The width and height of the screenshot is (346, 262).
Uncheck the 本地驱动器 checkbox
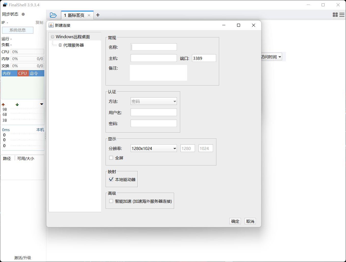[x=111, y=179]
